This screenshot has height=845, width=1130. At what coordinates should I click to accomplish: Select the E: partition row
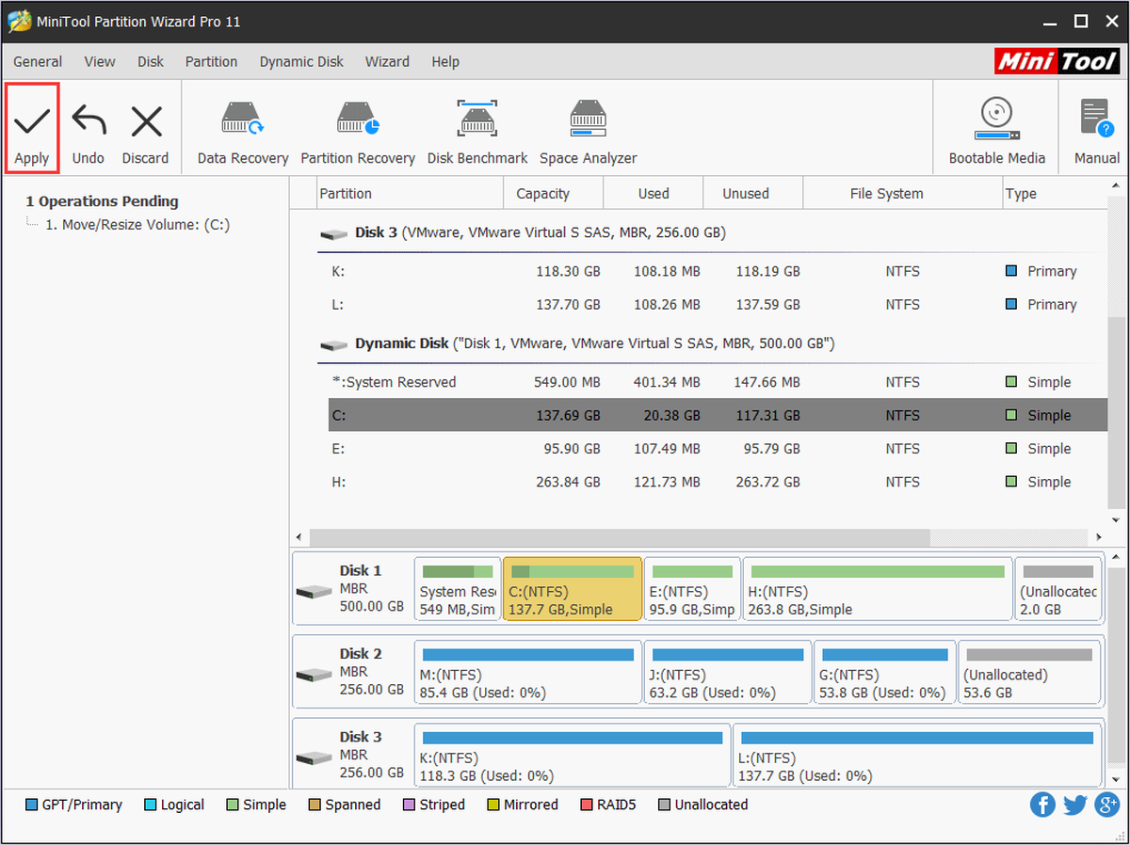(718, 449)
